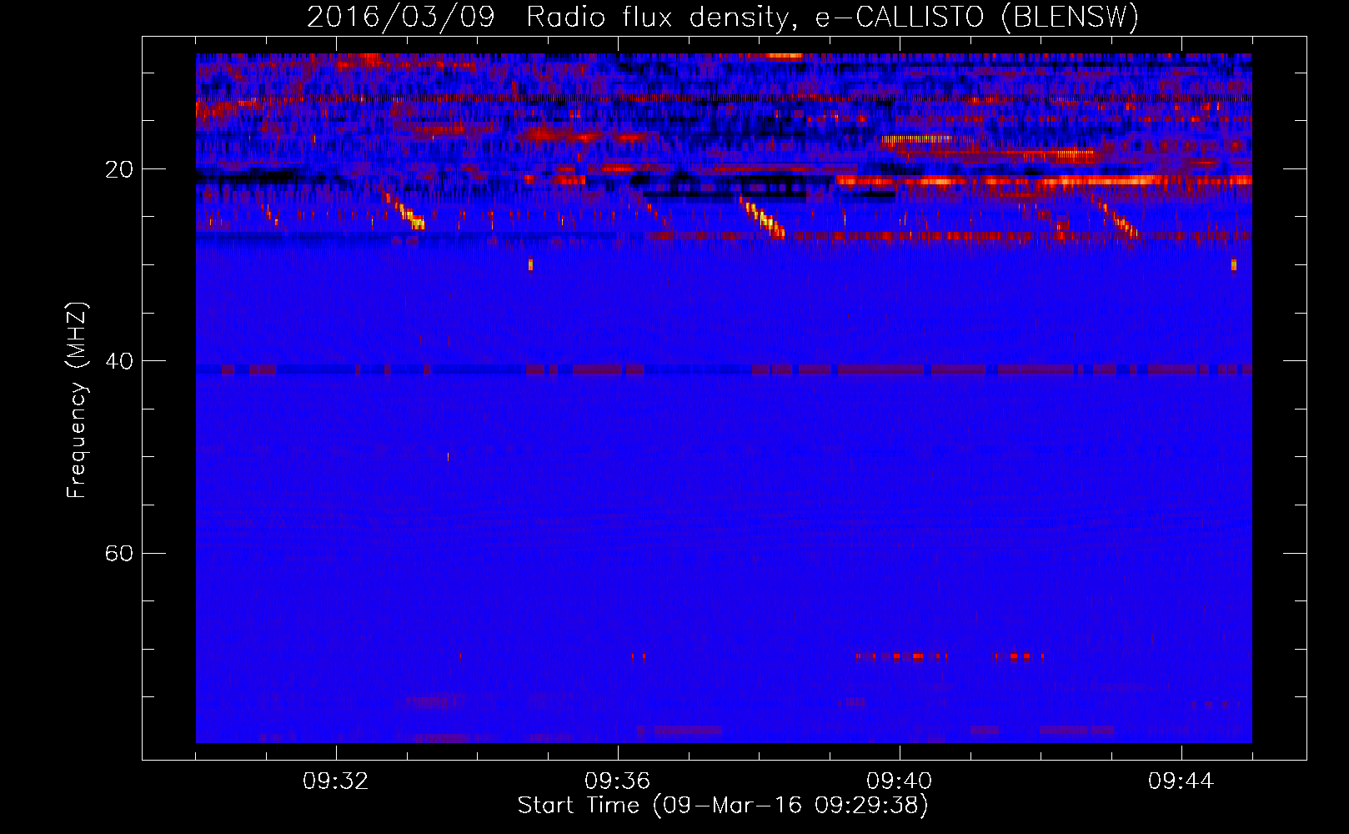Click the plot title '2016/03/09 Radio flux density'

click(723, 18)
